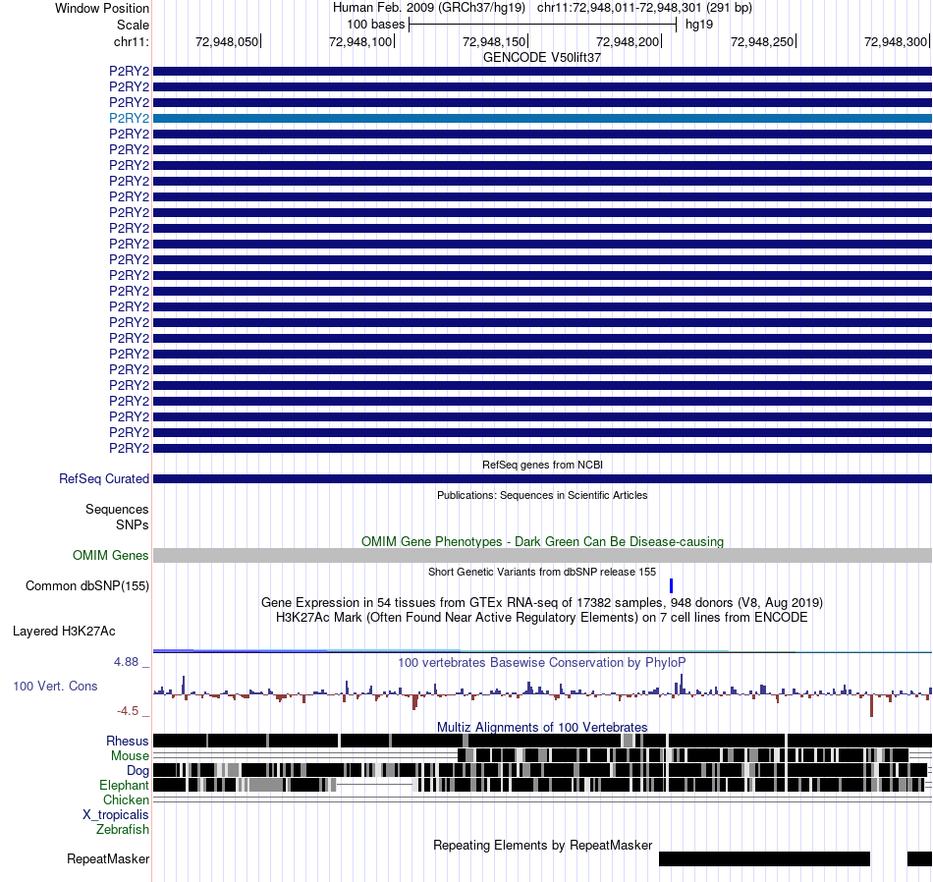Screen dimensions: 933x882
Task: Click the 72,948,100 ruler position
Action: pos(360,41)
